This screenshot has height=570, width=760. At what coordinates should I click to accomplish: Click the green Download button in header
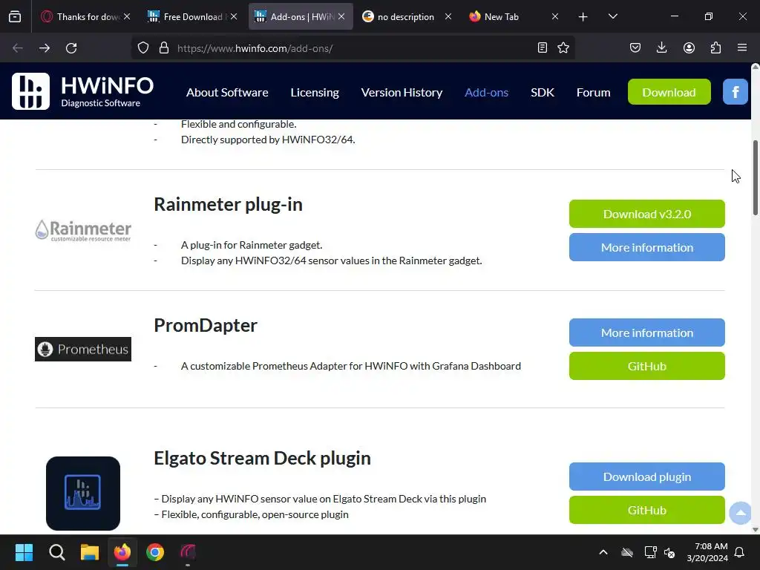[x=669, y=91]
